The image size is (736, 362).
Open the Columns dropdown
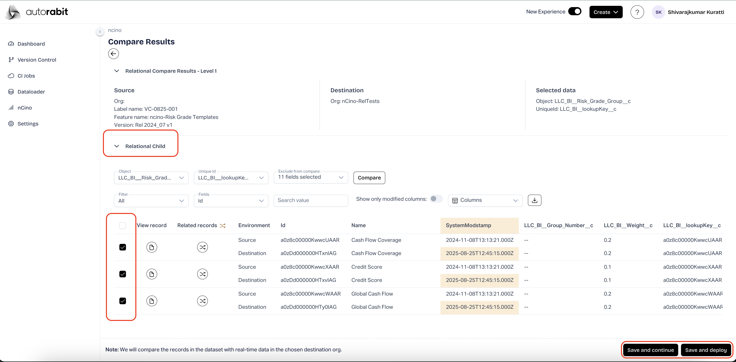485,200
